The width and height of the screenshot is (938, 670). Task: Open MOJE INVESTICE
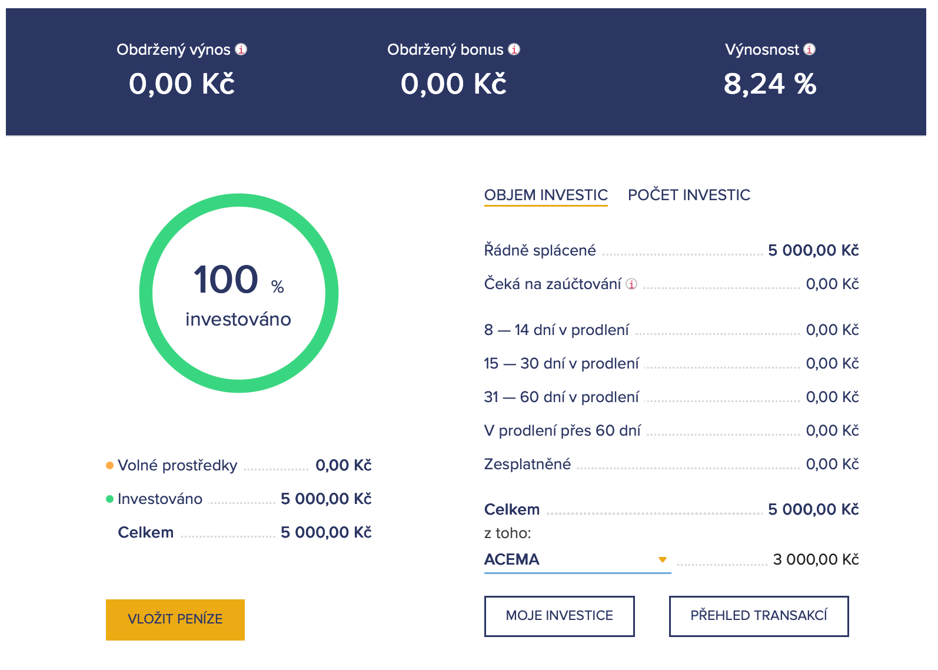tap(559, 616)
